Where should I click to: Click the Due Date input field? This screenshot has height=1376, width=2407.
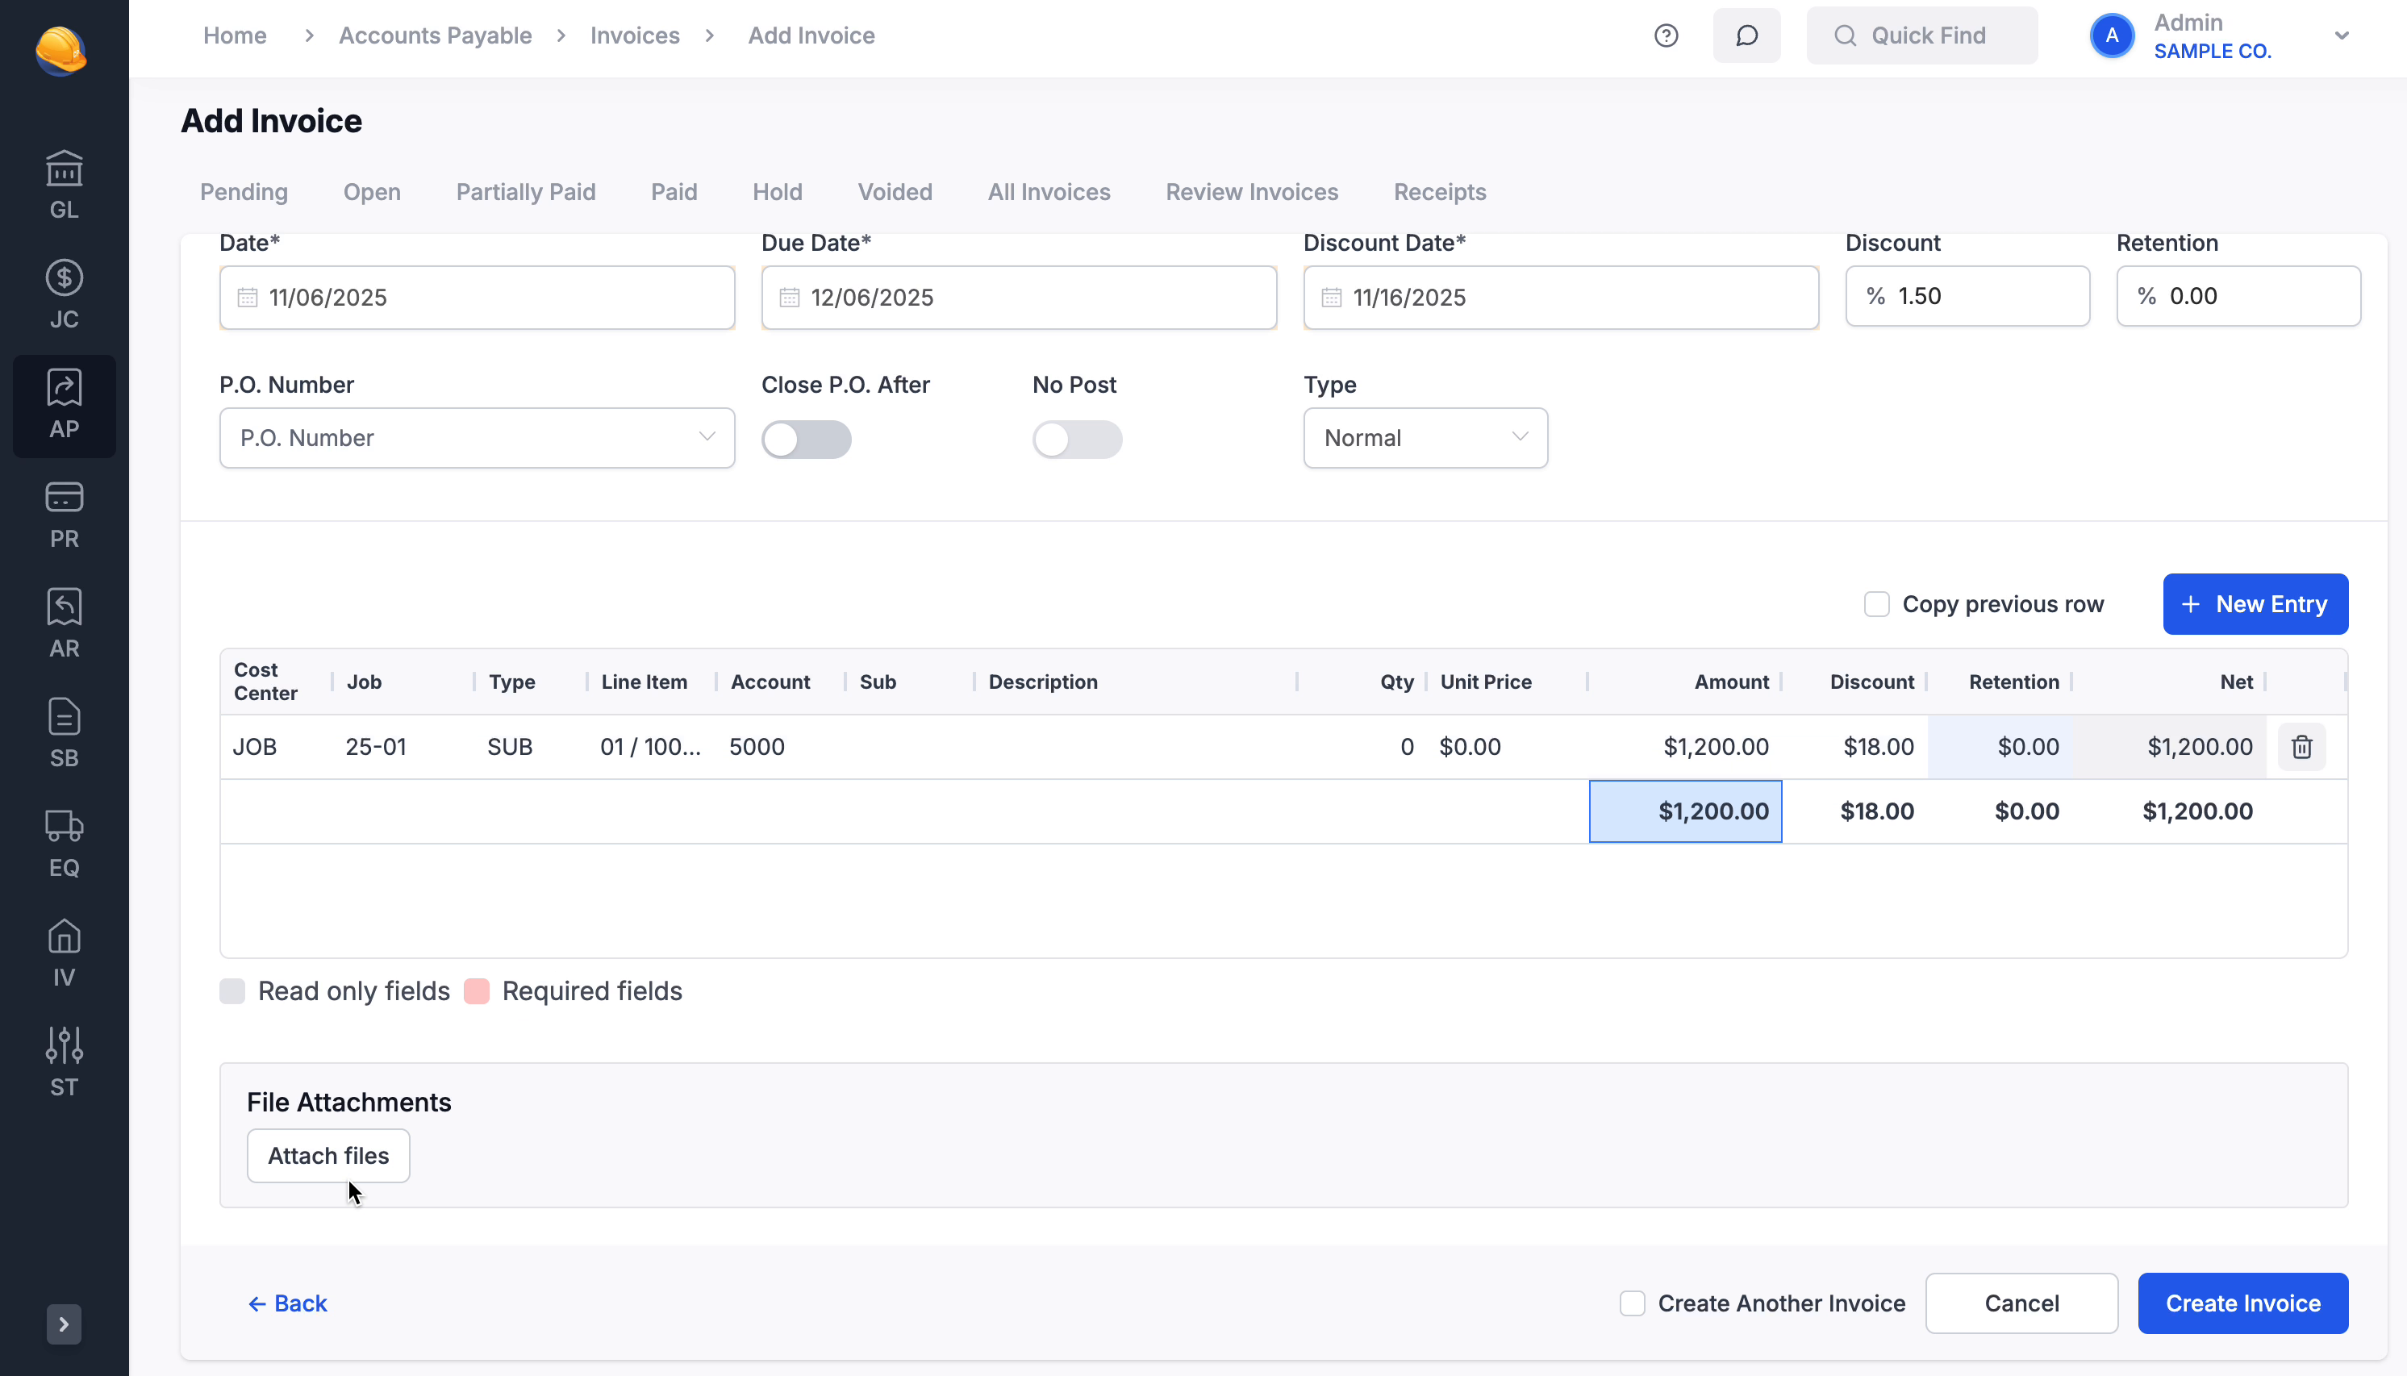tap(1019, 297)
